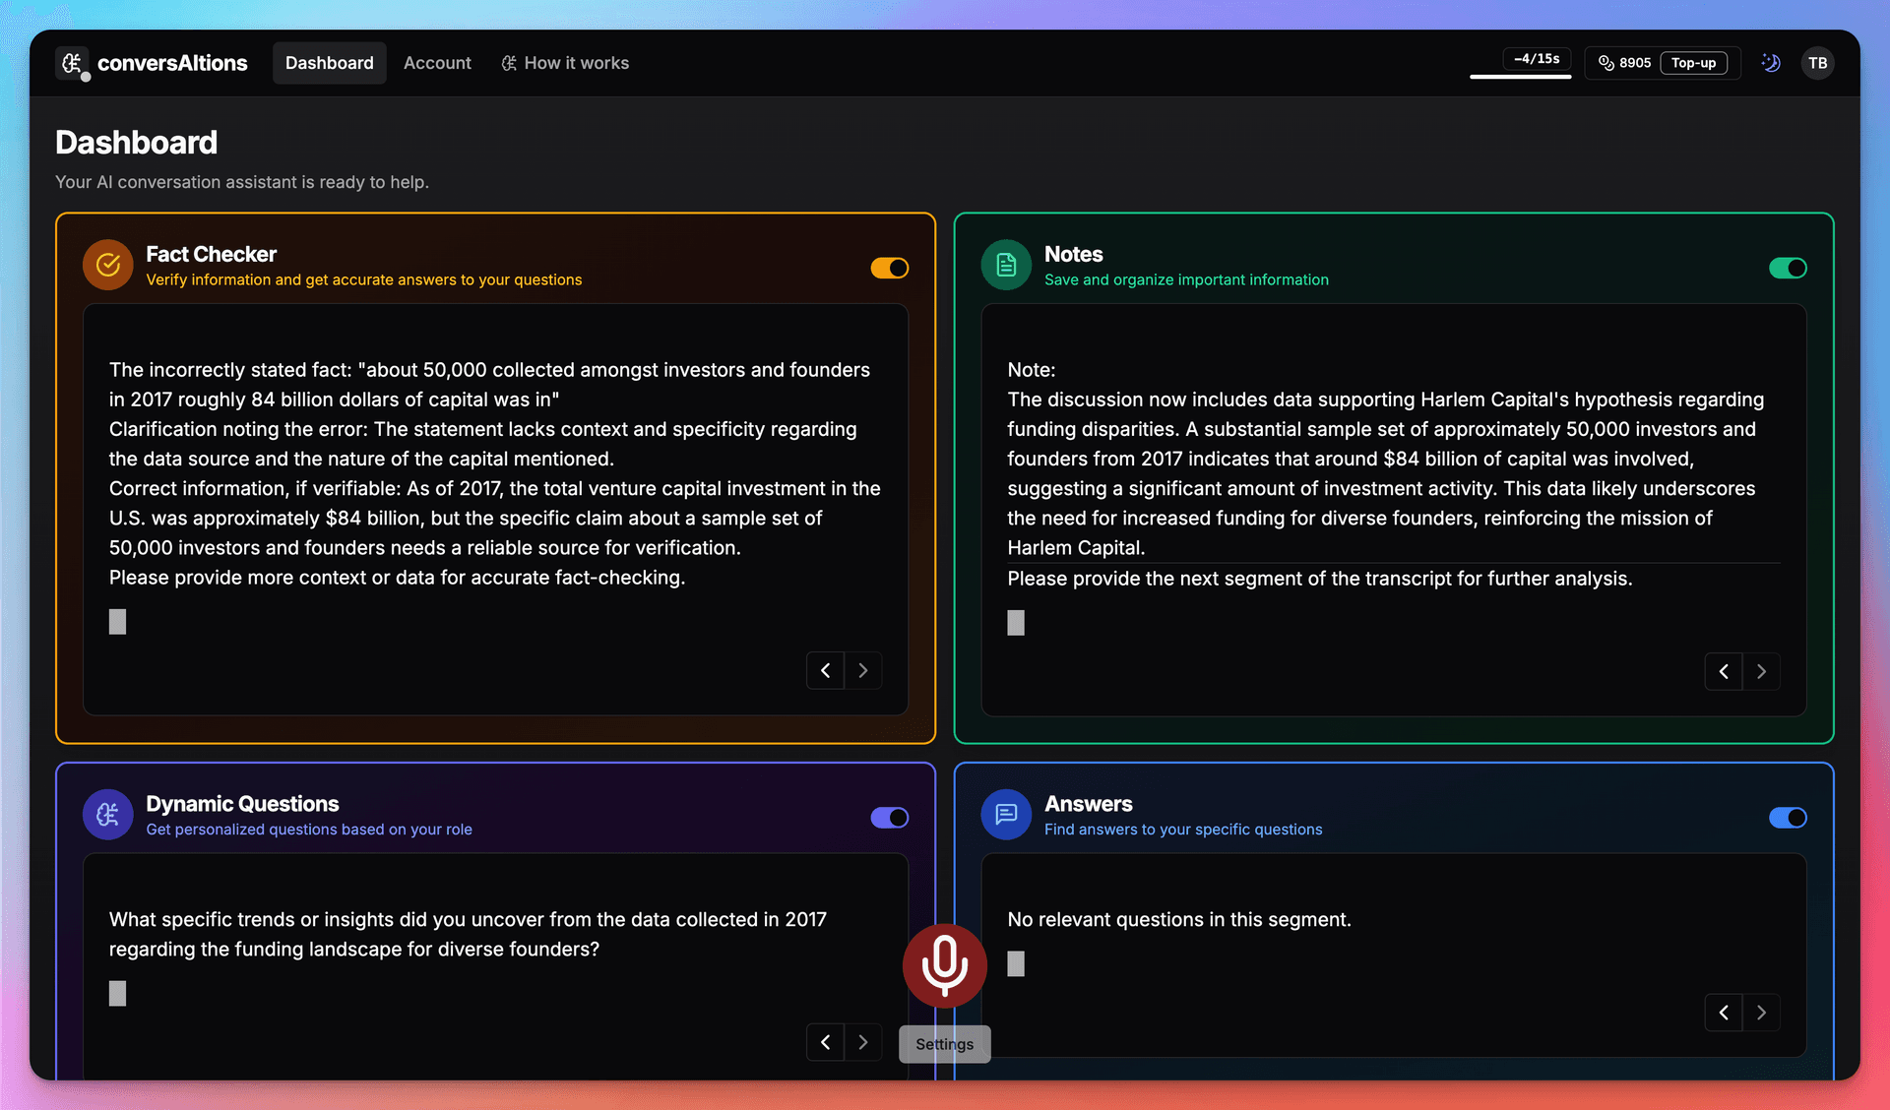Open the How it works page
The height and width of the screenshot is (1110, 1890).
coord(565,63)
